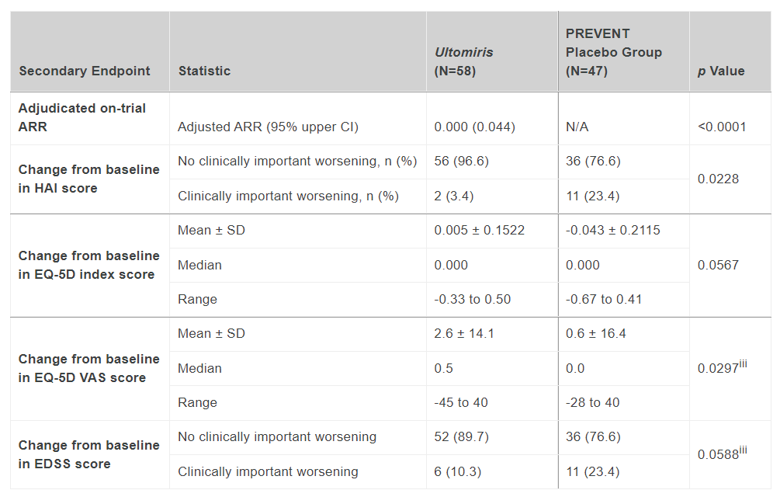Select Change from baseline in EQ-5D index score
780x497 pixels.
[88, 265]
